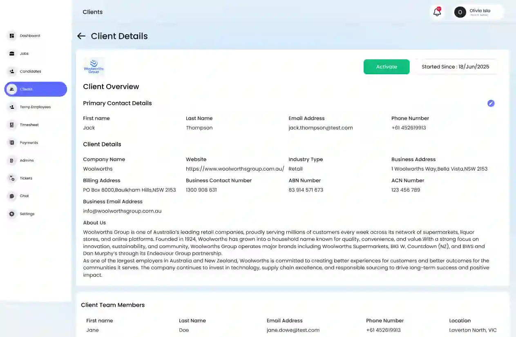Select the Clients menu item
Screen dimensions: 516x337
[36, 89]
